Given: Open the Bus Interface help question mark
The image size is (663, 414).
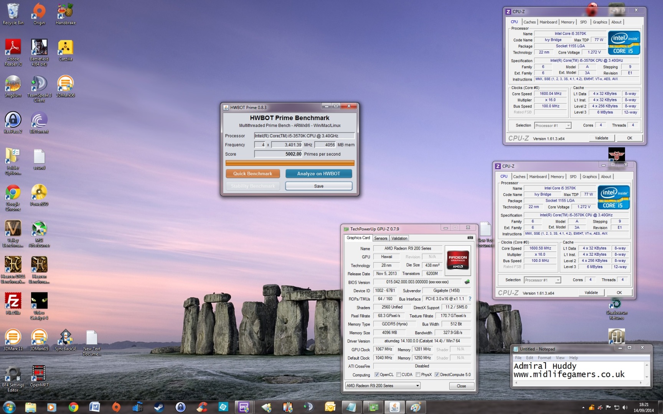Looking at the screenshot, I should click(470, 299).
